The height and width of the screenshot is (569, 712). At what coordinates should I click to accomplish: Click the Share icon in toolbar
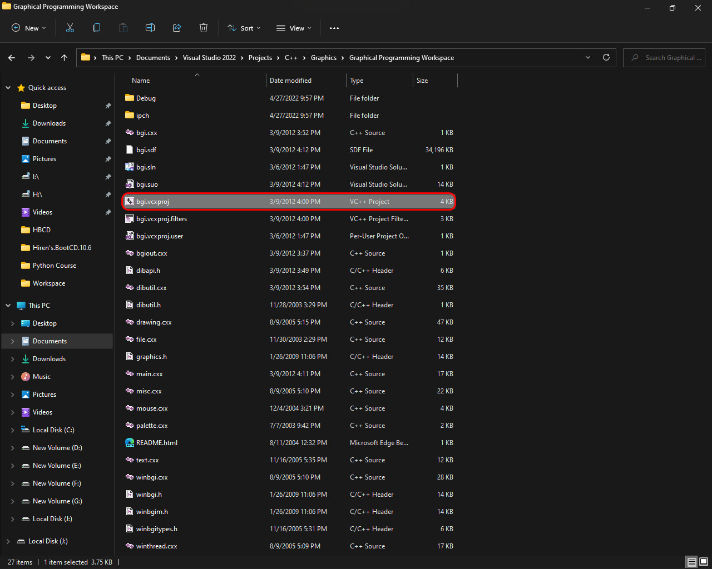pos(177,28)
